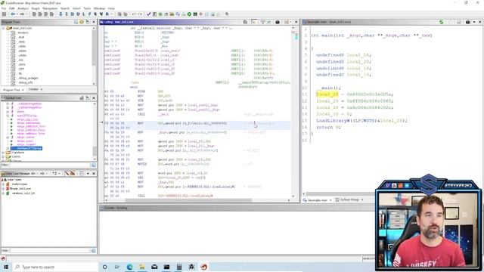This screenshot has width=484, height=272.
Task: Click the F function navigation icon
Action: coord(89,14)
